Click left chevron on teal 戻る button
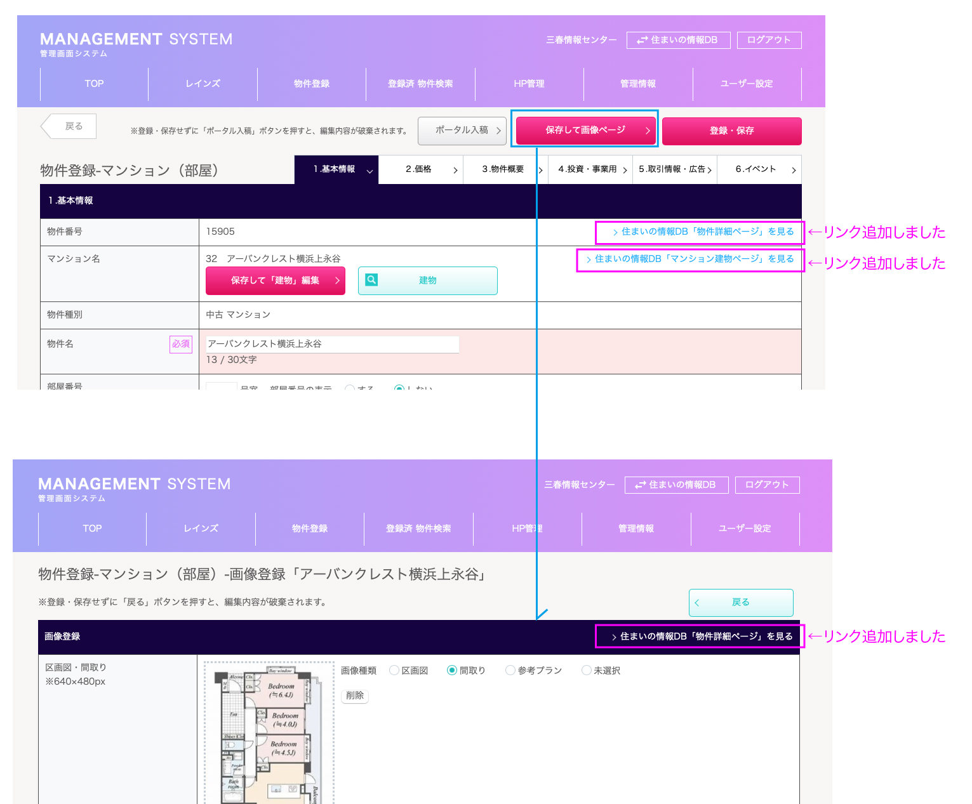The height and width of the screenshot is (804, 972). coord(697,603)
